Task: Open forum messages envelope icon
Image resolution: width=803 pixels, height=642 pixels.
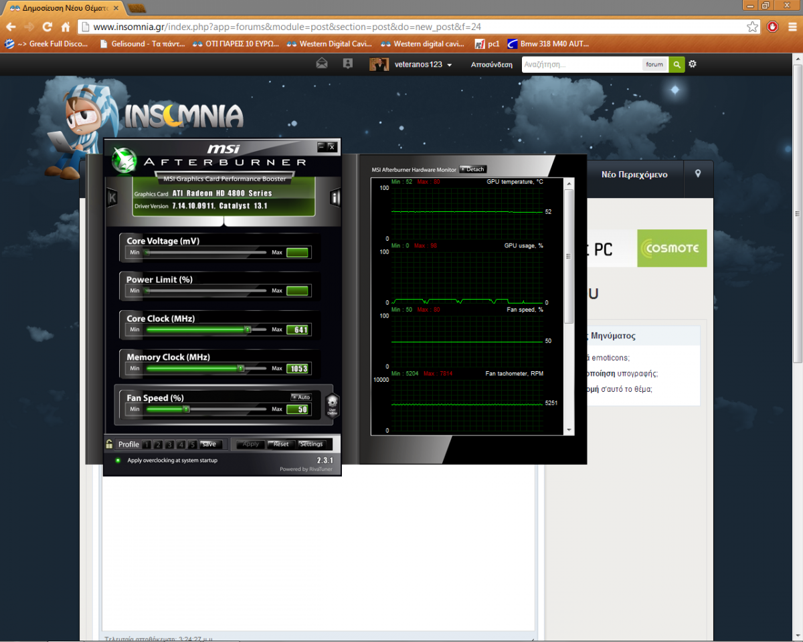Action: (322, 64)
